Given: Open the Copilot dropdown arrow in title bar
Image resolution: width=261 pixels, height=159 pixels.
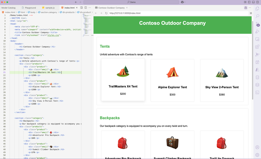Looking at the screenshot, I should pos(185,2).
